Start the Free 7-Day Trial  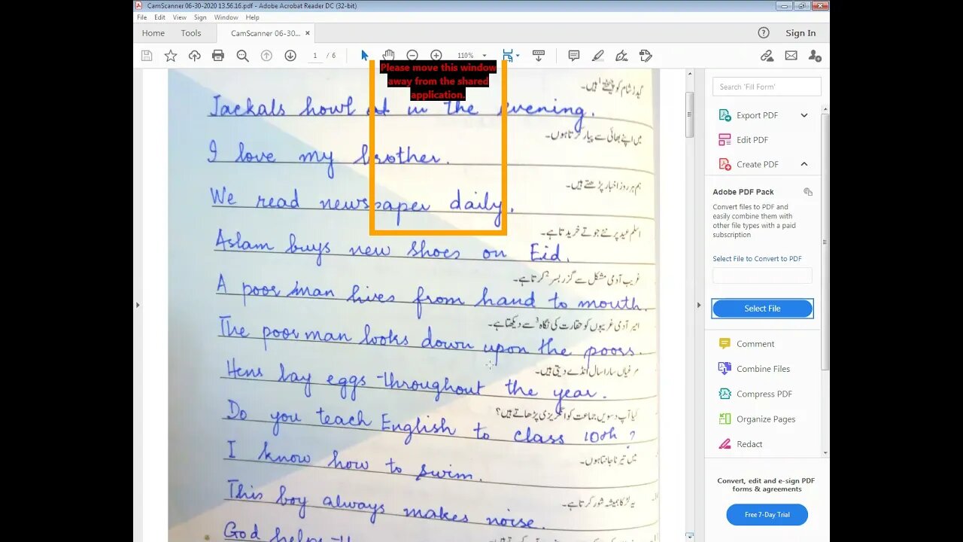(767, 515)
